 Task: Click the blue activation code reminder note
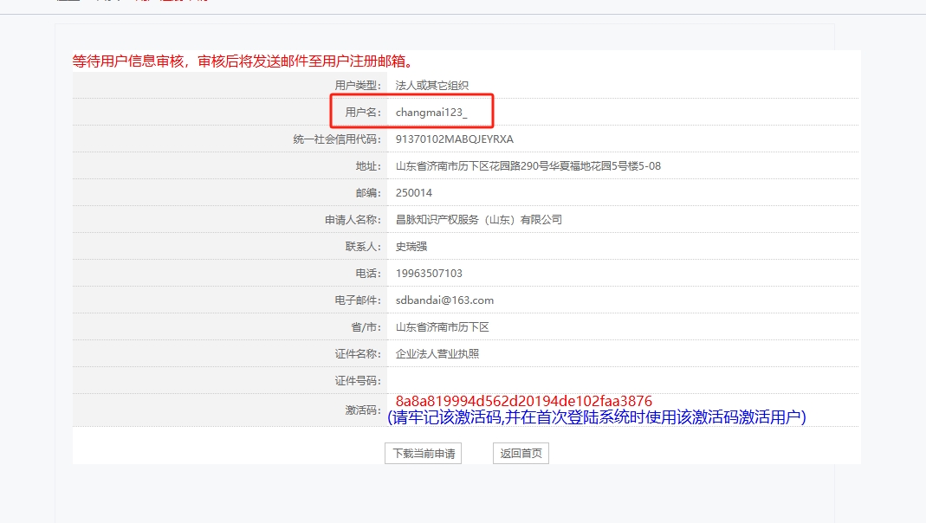pyautogui.click(x=597, y=417)
